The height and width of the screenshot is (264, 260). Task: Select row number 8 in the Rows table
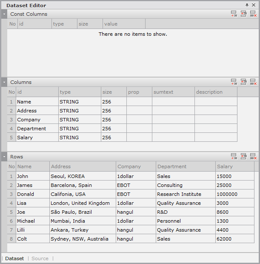tap(11, 239)
